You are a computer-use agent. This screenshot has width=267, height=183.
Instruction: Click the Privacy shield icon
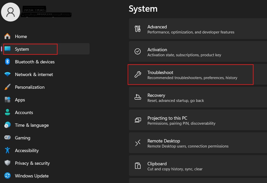click(7, 163)
